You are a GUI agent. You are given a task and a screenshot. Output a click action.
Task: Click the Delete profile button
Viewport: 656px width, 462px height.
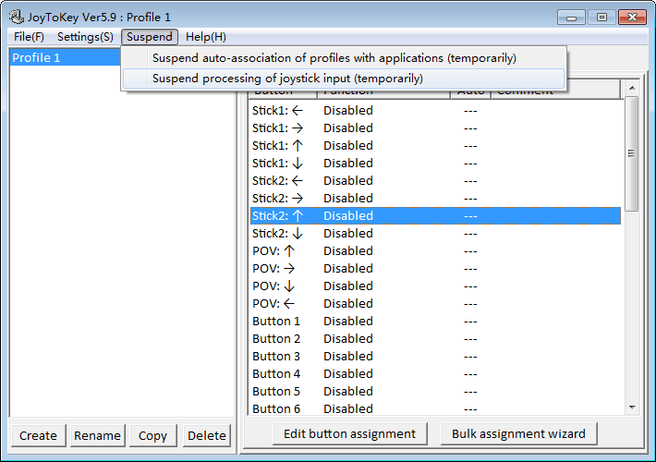click(x=206, y=435)
